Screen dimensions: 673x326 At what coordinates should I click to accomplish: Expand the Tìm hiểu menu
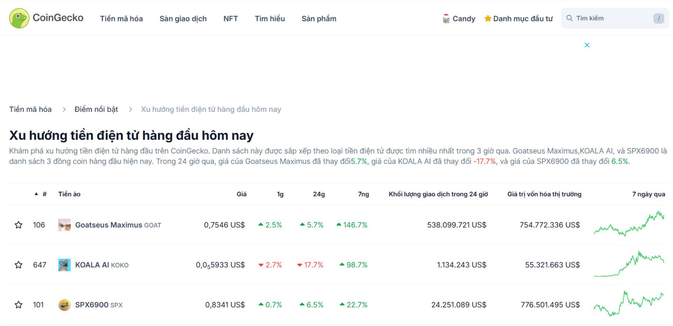tap(270, 19)
